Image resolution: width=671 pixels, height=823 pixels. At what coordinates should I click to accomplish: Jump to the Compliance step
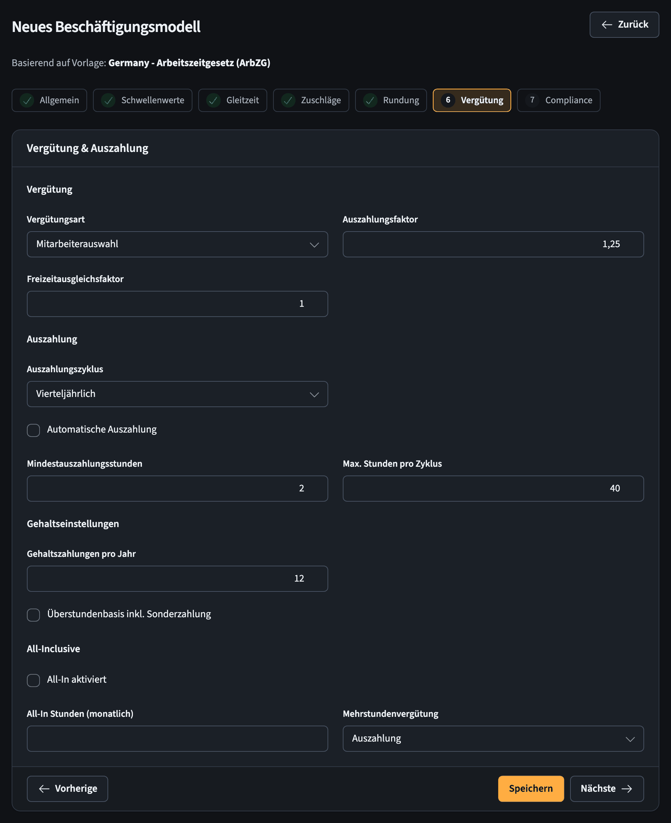pyautogui.click(x=559, y=100)
